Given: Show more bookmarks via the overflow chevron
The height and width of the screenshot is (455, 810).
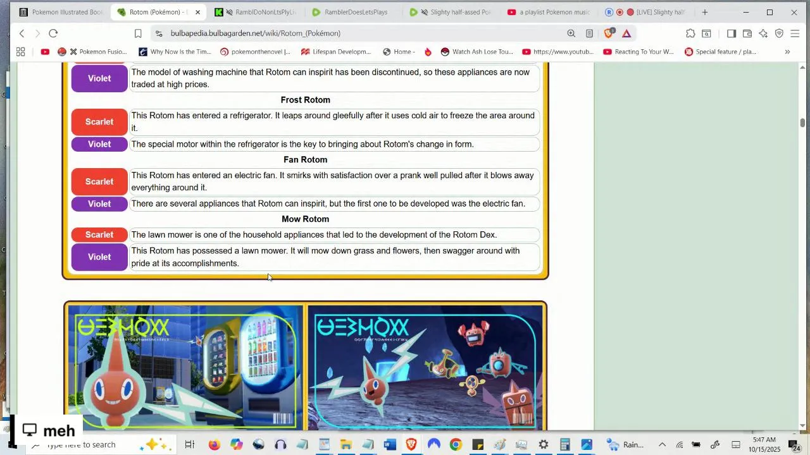Looking at the screenshot, I should tap(787, 52).
